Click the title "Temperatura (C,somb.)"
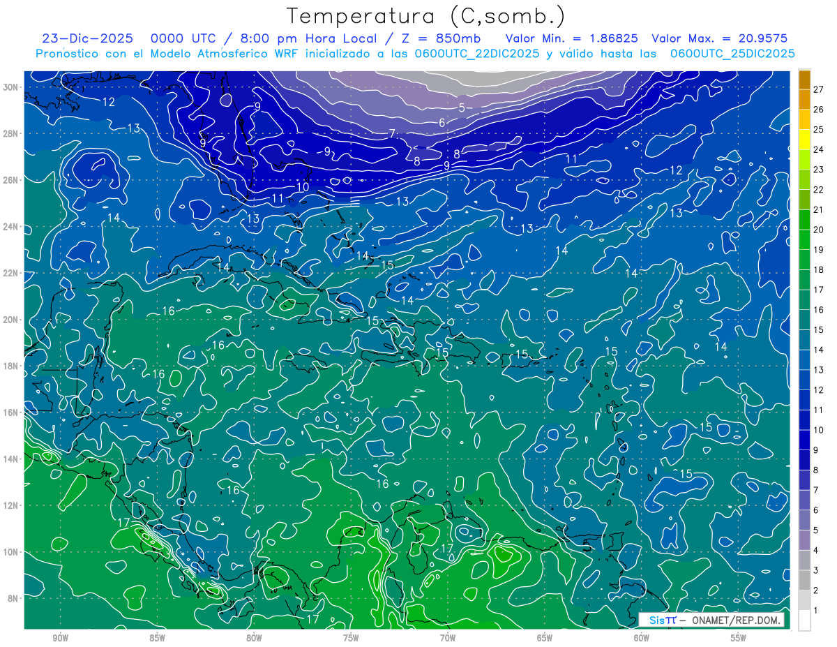The width and height of the screenshot is (837, 647). pos(425,16)
